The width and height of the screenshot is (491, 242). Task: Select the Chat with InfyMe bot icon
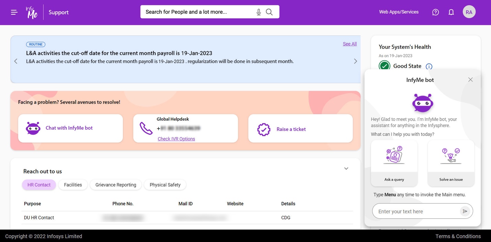pos(33,128)
